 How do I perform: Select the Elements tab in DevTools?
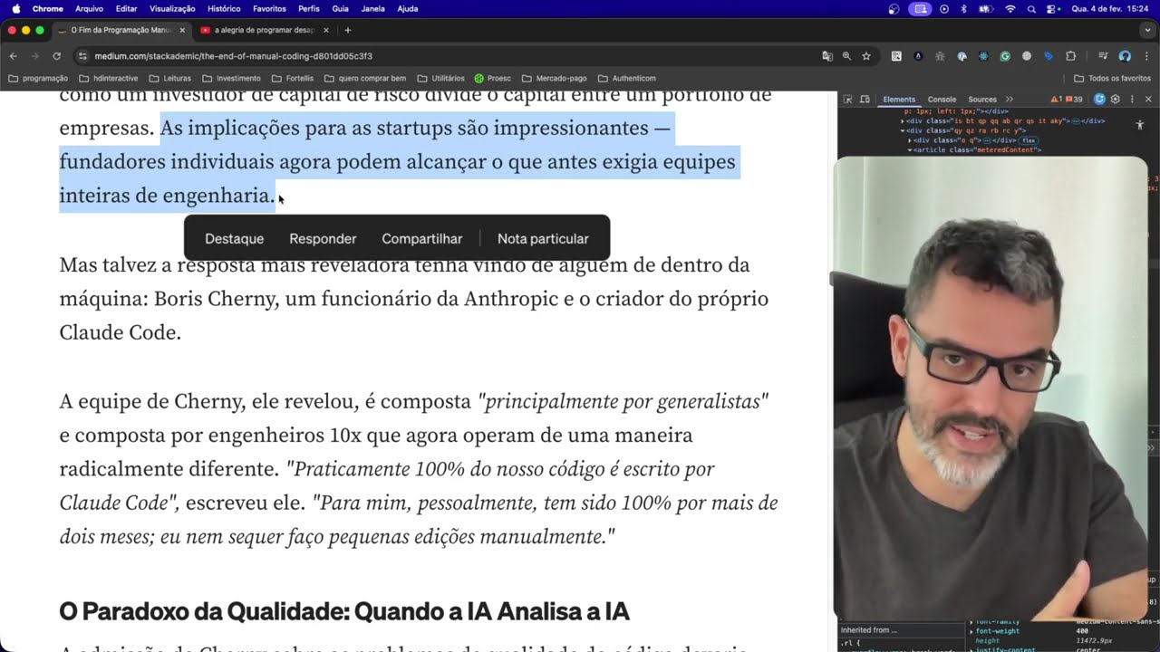click(899, 100)
